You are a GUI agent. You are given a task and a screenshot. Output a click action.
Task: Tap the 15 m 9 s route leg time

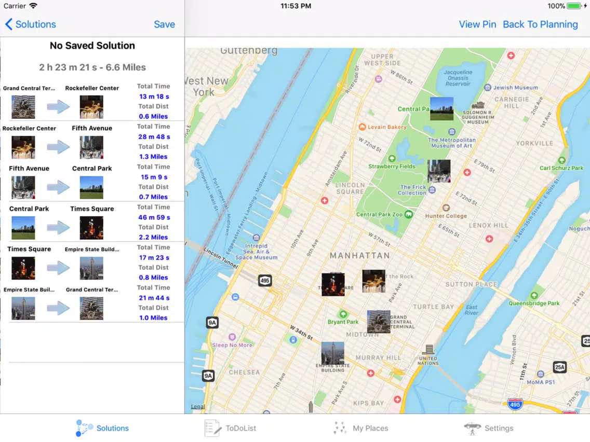[x=154, y=177]
